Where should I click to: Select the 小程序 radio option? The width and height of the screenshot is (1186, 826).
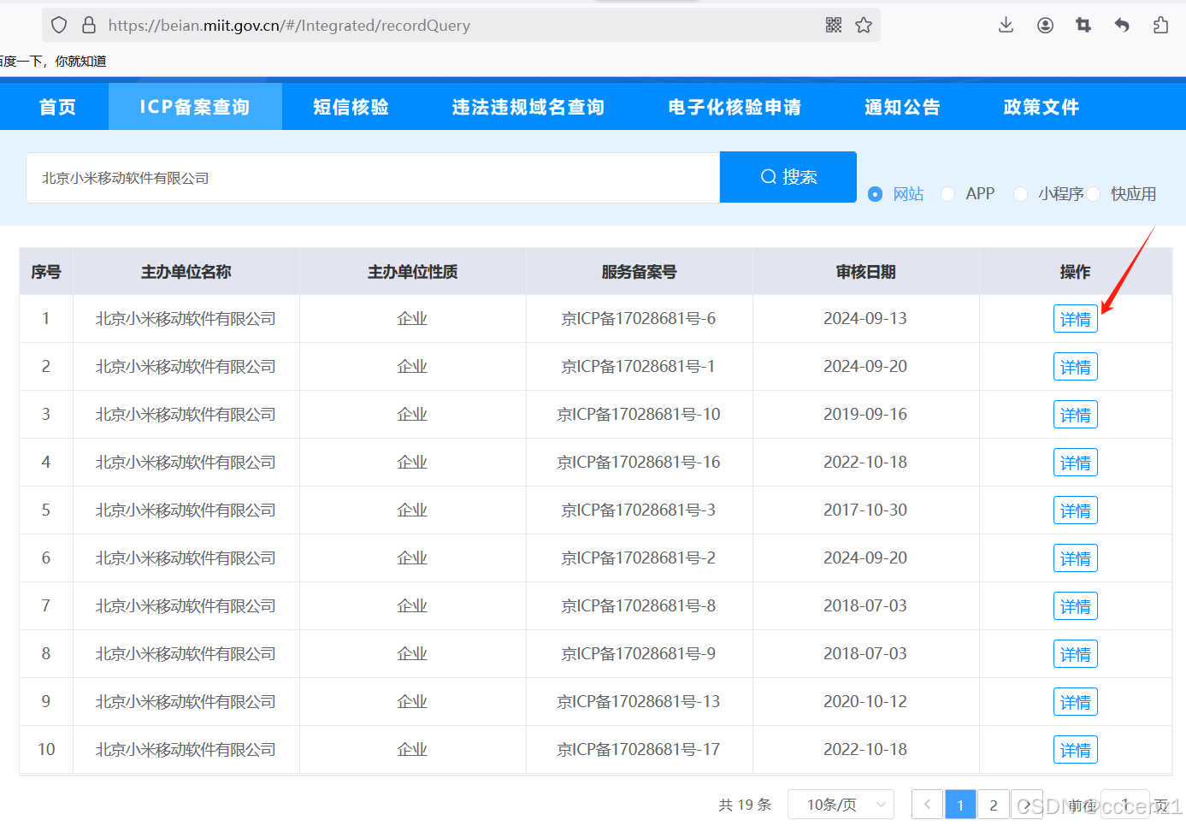(x=1020, y=194)
